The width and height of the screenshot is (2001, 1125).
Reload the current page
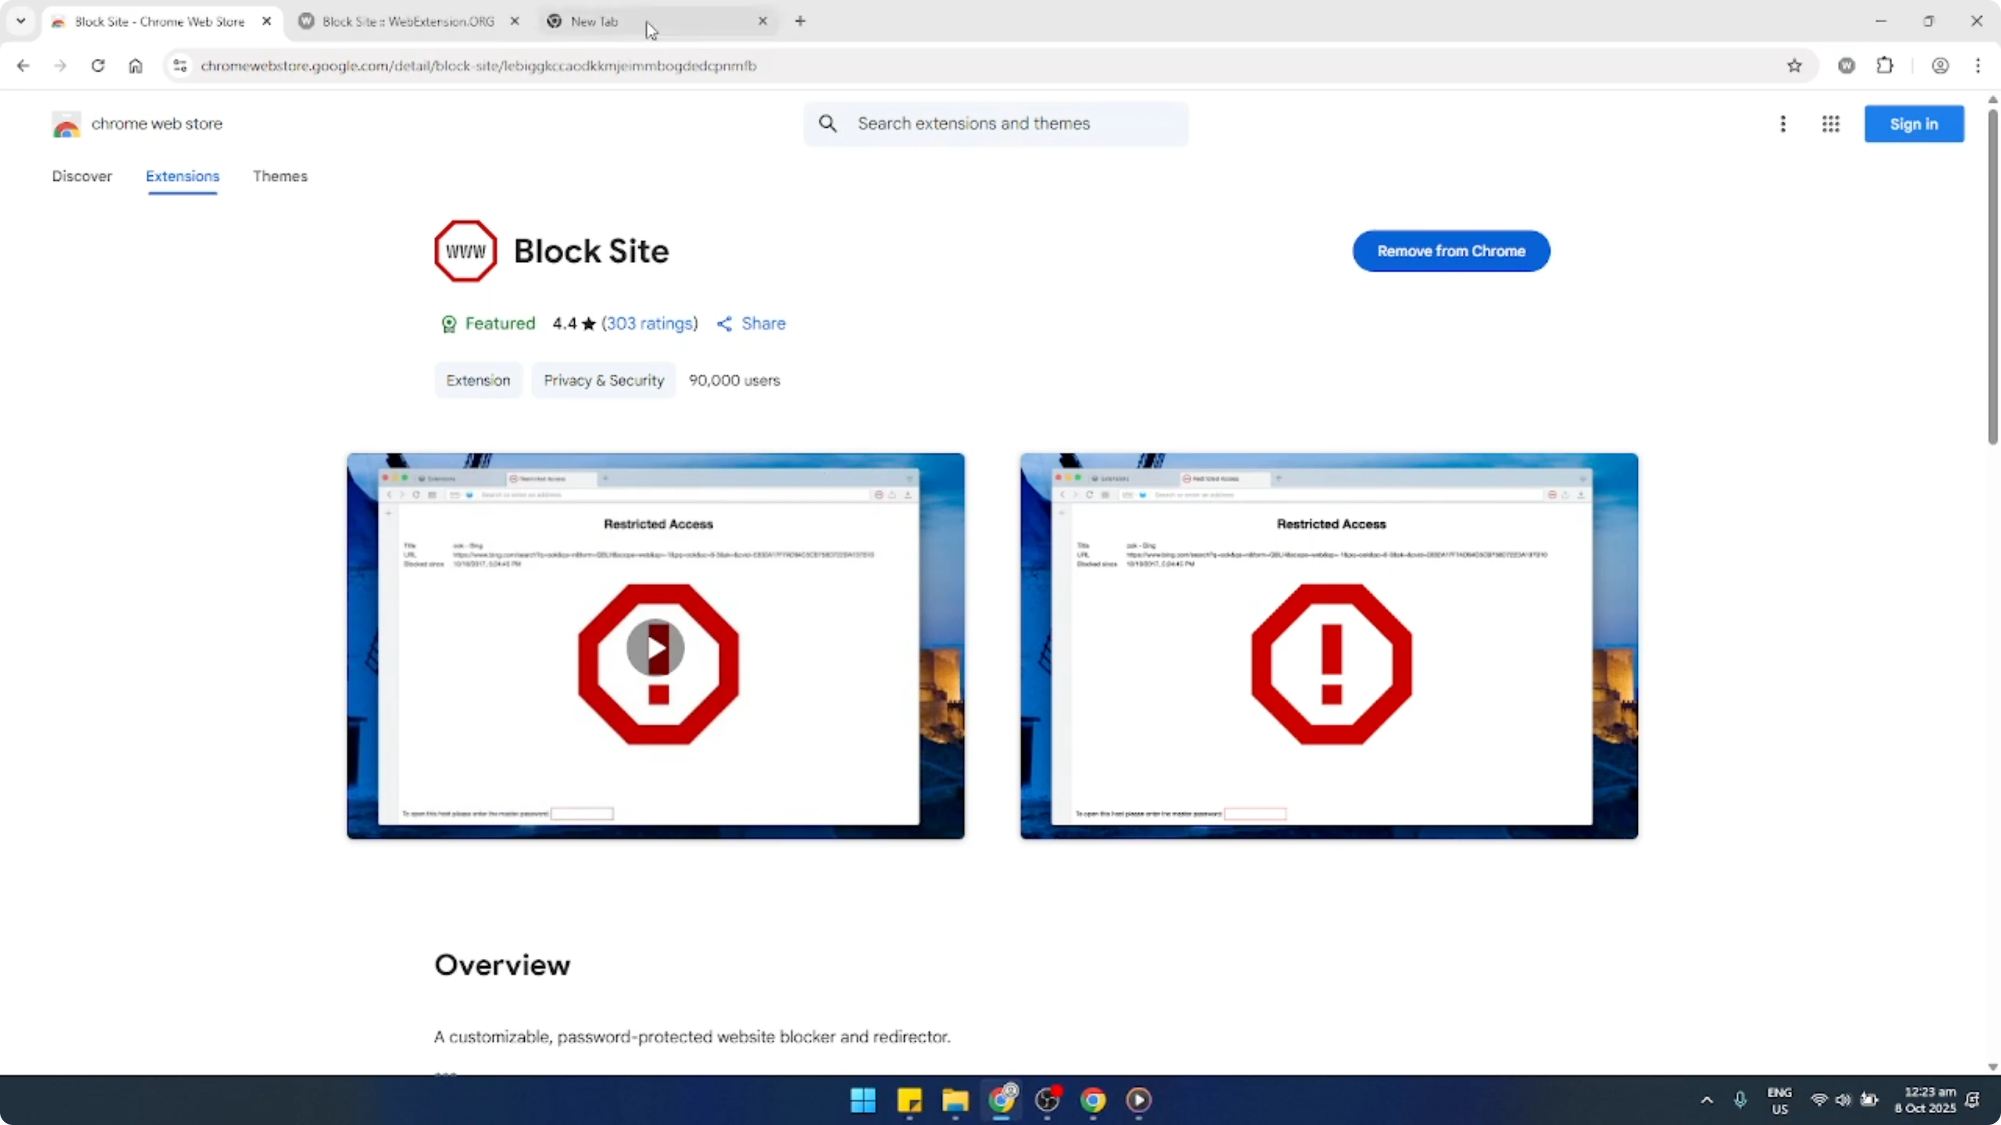click(x=98, y=65)
